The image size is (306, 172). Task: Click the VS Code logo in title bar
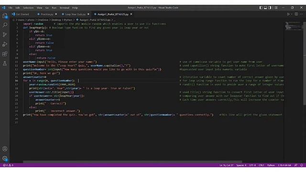[x=4, y=8]
